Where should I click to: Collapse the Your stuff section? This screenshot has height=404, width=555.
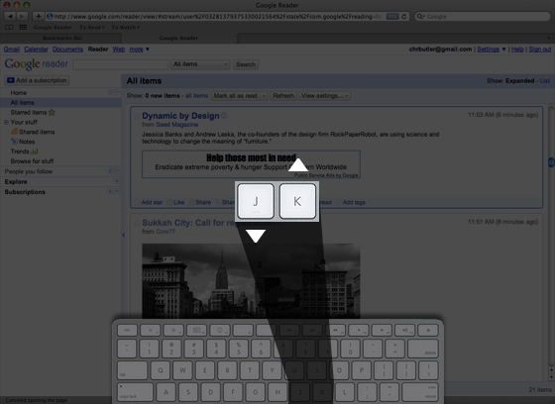coord(6,122)
